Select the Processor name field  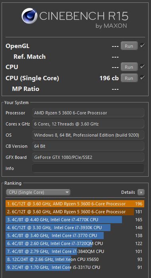88,113
